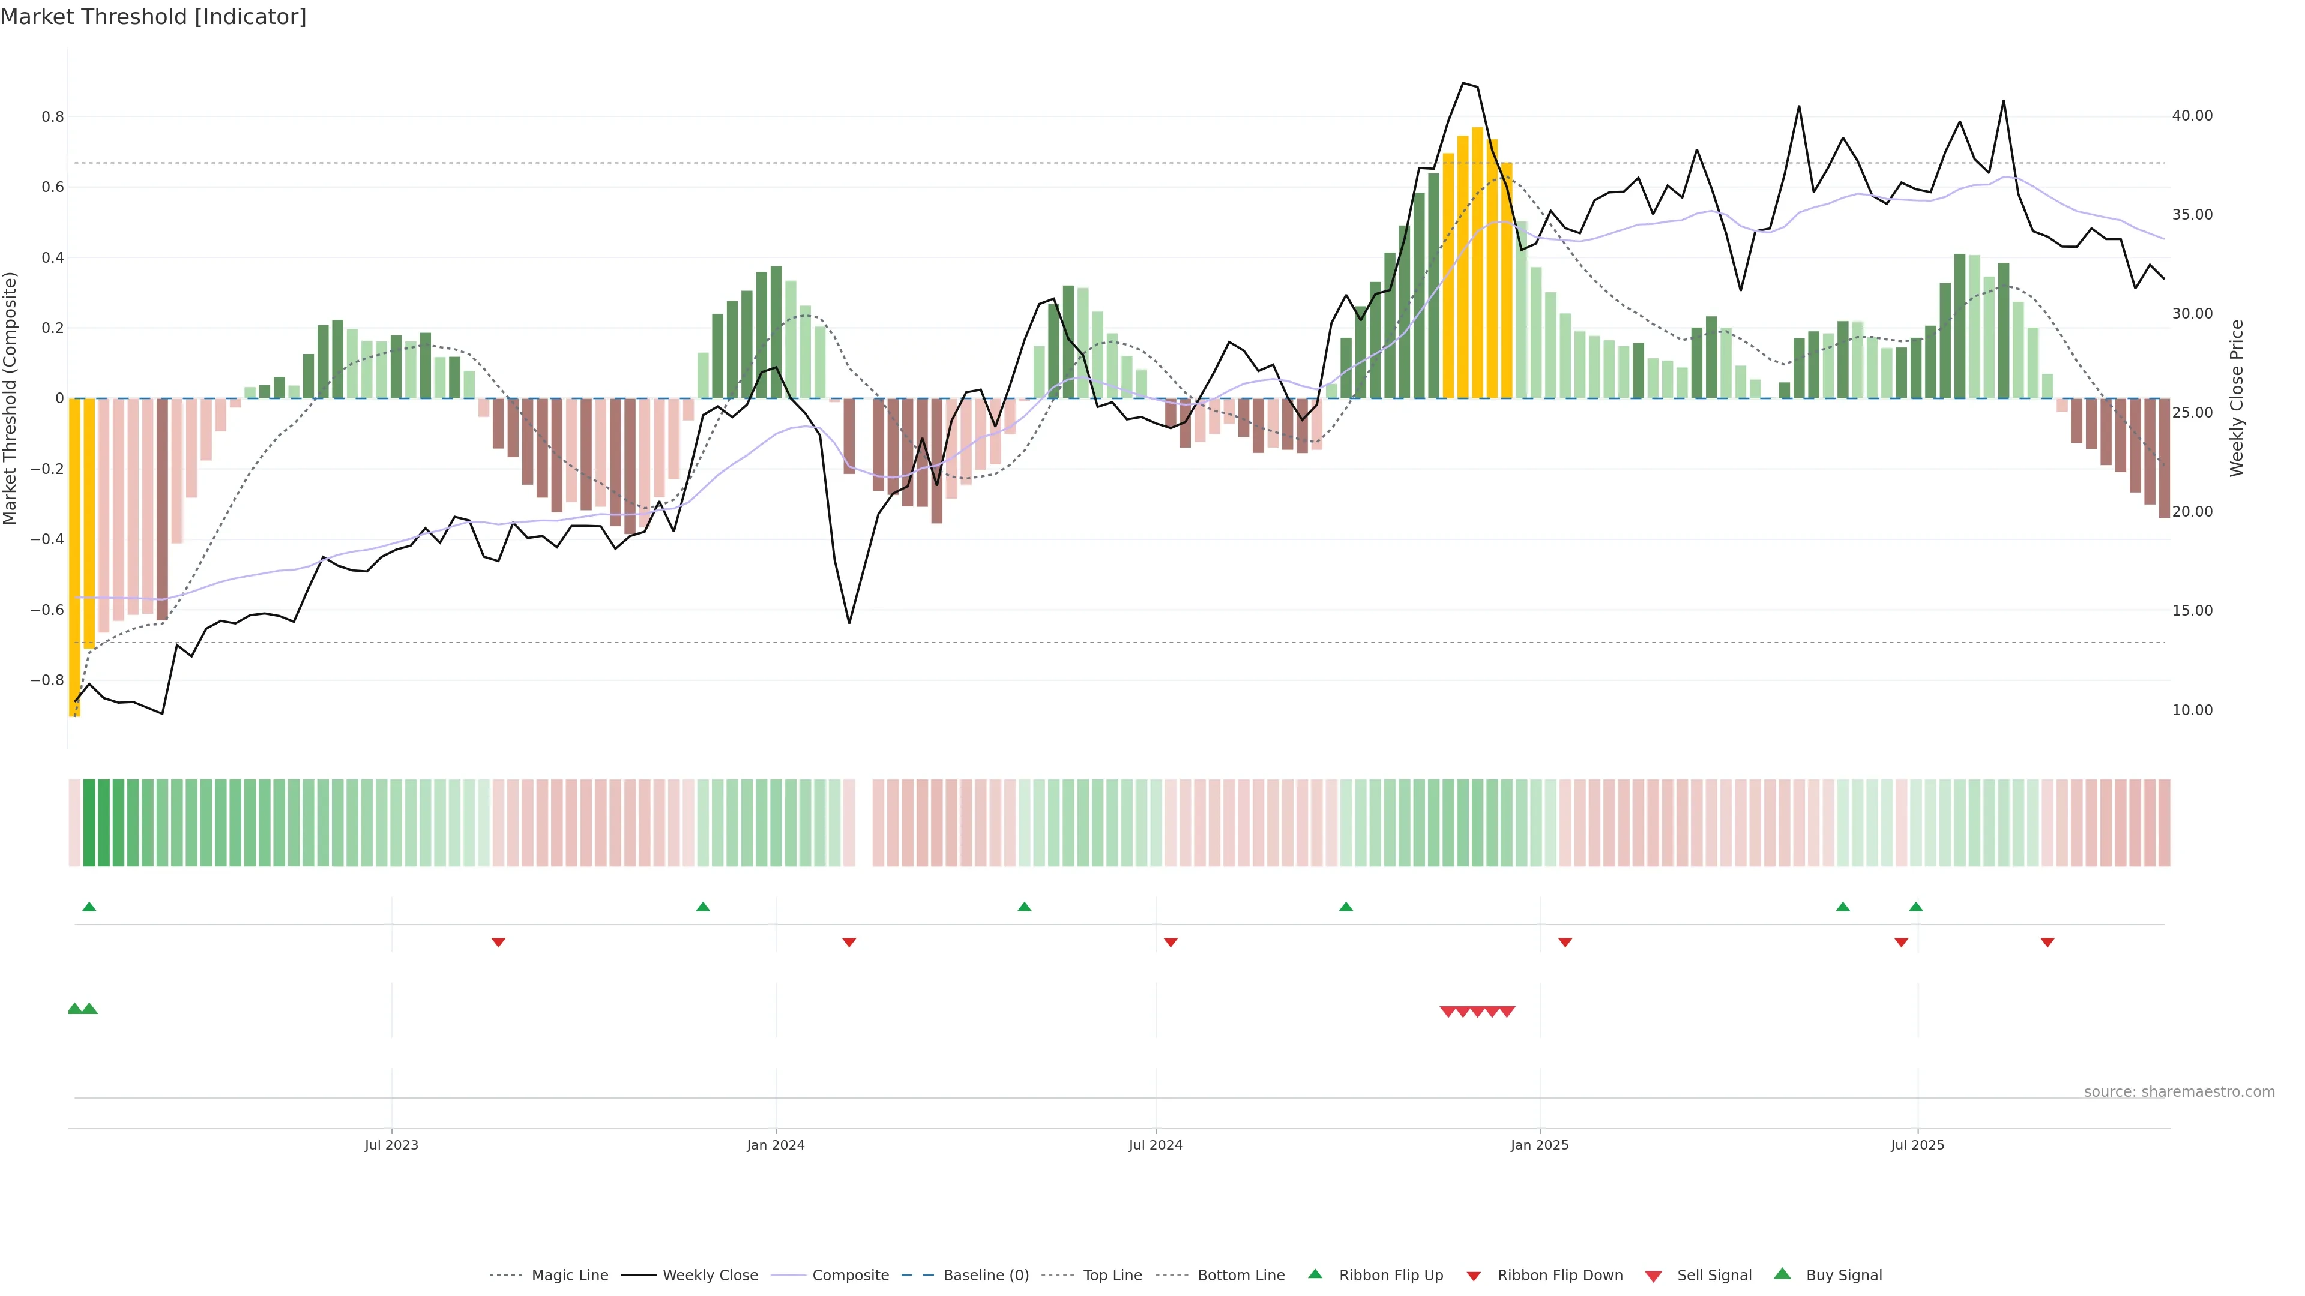The height and width of the screenshot is (1296, 2305).
Task: Click the Sell Signal legend triangle icon
Action: click(x=1653, y=1276)
